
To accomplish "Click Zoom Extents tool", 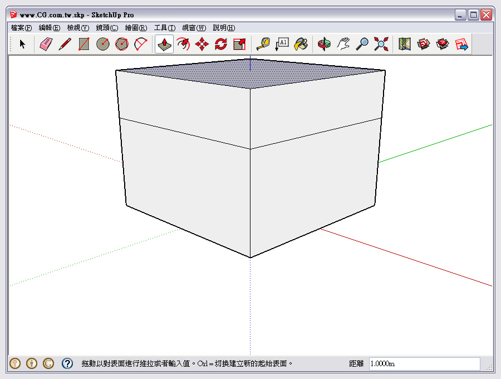I will click(x=381, y=44).
